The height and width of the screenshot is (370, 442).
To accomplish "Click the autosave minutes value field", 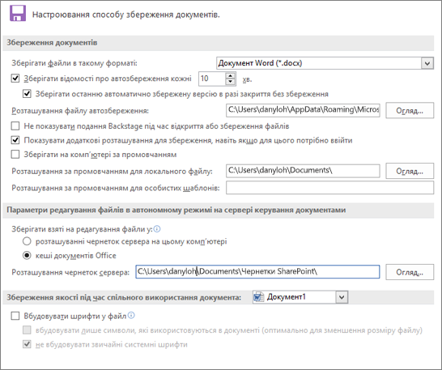I will (213, 79).
